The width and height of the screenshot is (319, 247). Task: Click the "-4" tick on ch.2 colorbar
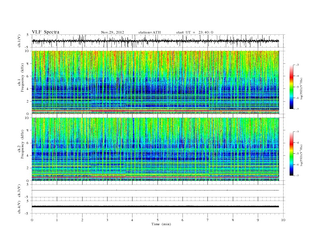pyautogui.click(x=297, y=142)
